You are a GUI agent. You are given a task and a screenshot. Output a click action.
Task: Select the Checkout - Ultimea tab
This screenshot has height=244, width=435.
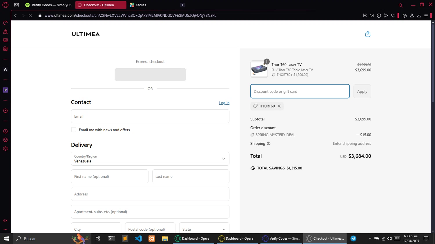(101, 5)
